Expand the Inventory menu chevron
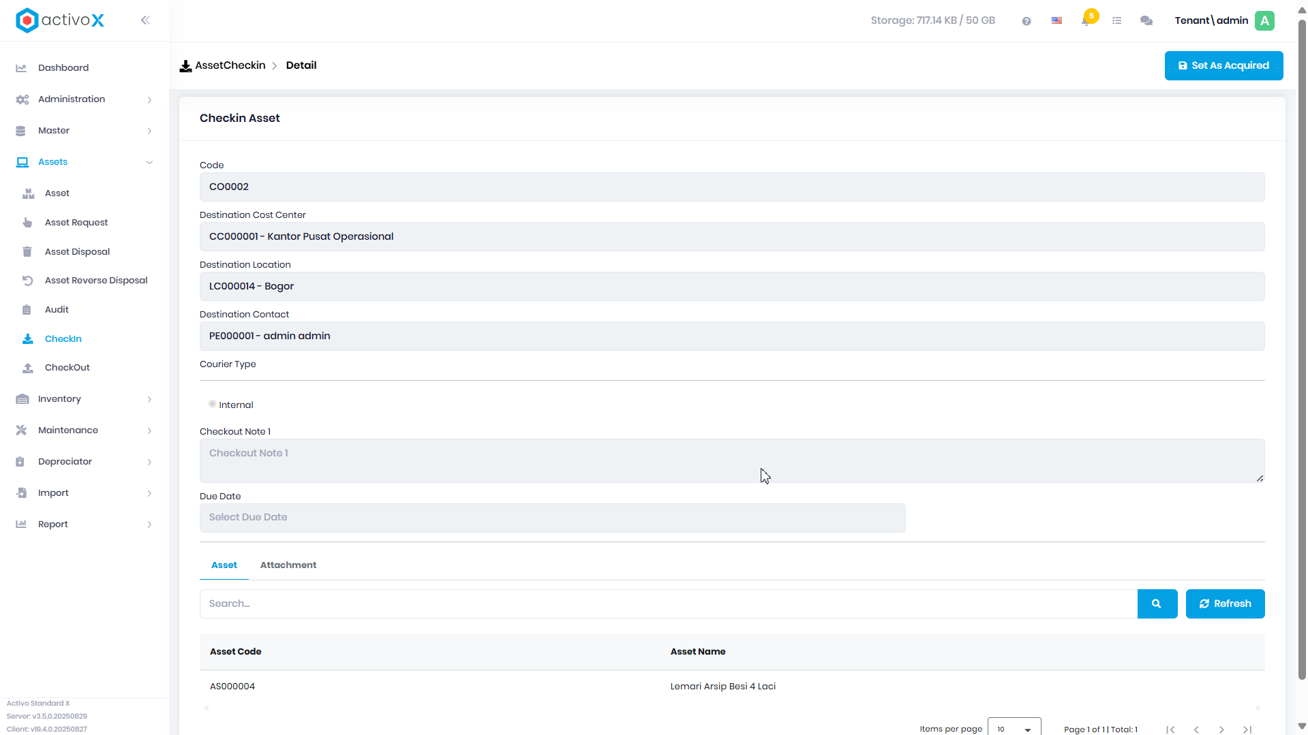1308x735 pixels. pos(149,400)
